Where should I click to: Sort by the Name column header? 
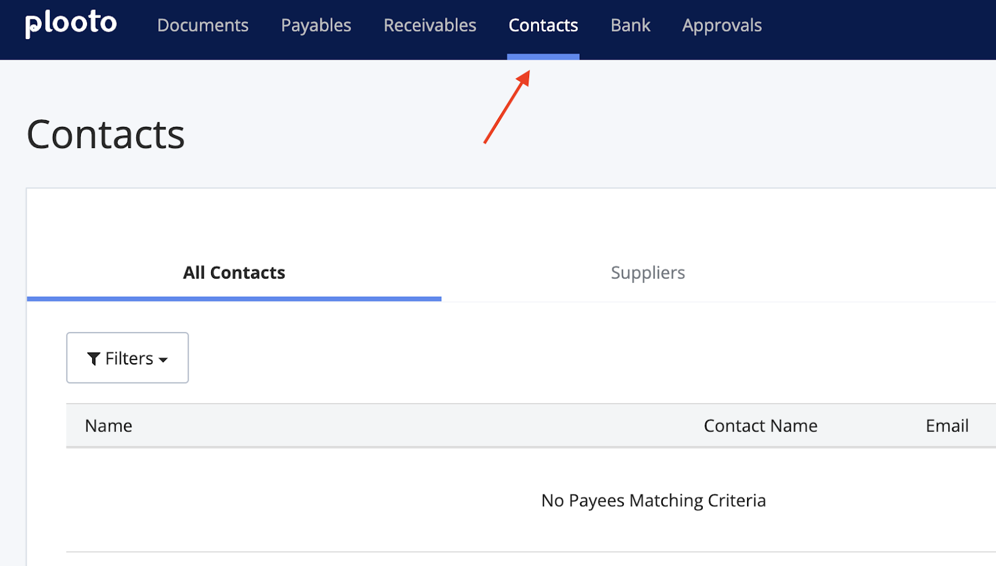click(108, 425)
